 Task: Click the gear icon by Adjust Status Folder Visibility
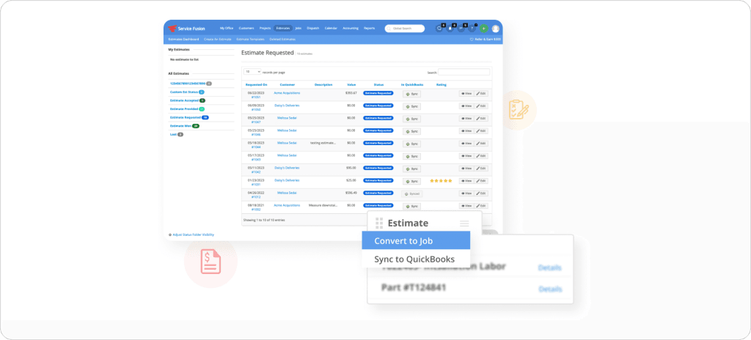click(x=170, y=234)
